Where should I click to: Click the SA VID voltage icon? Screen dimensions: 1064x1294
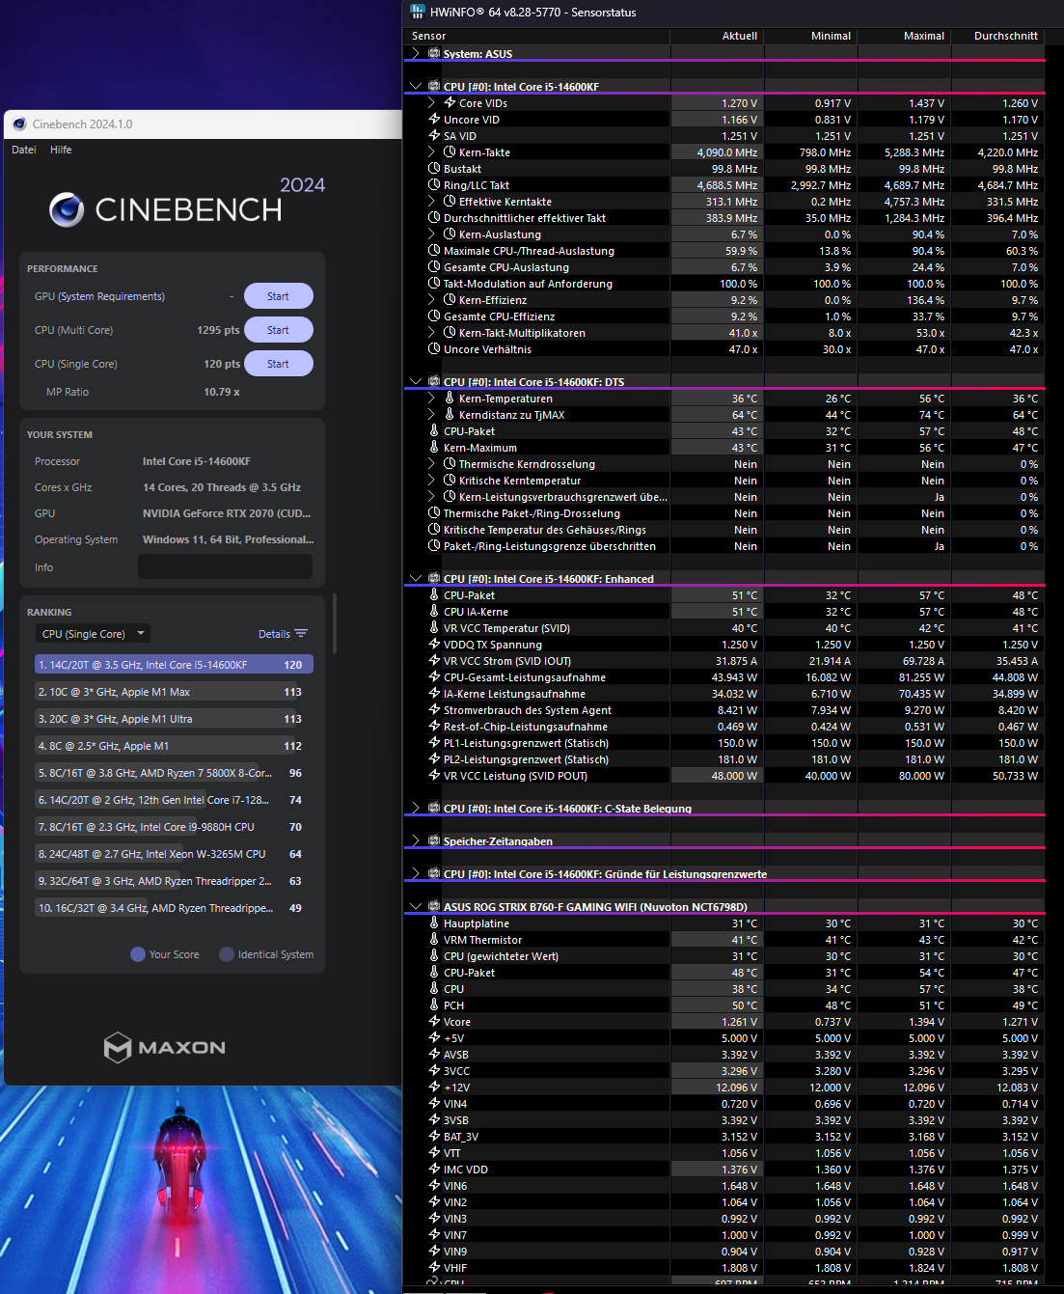pyautogui.click(x=434, y=136)
